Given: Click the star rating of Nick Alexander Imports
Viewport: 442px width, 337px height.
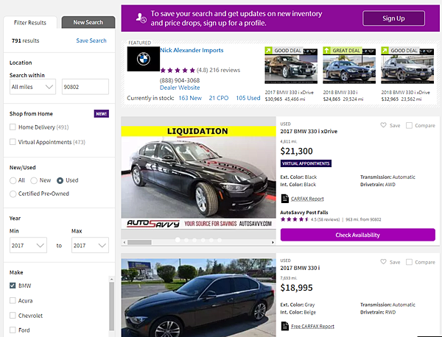Looking at the screenshot, I should tap(178, 70).
